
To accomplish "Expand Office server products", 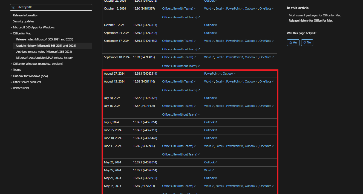I will [x=11, y=82].
